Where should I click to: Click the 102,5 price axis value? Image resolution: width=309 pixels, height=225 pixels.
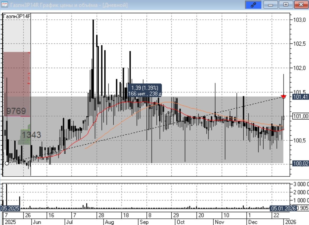coord(299,44)
